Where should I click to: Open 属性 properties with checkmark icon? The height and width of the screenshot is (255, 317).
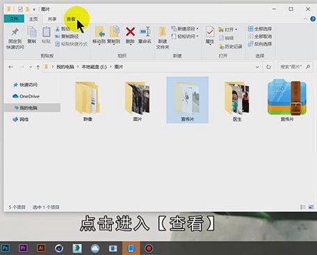point(210,35)
